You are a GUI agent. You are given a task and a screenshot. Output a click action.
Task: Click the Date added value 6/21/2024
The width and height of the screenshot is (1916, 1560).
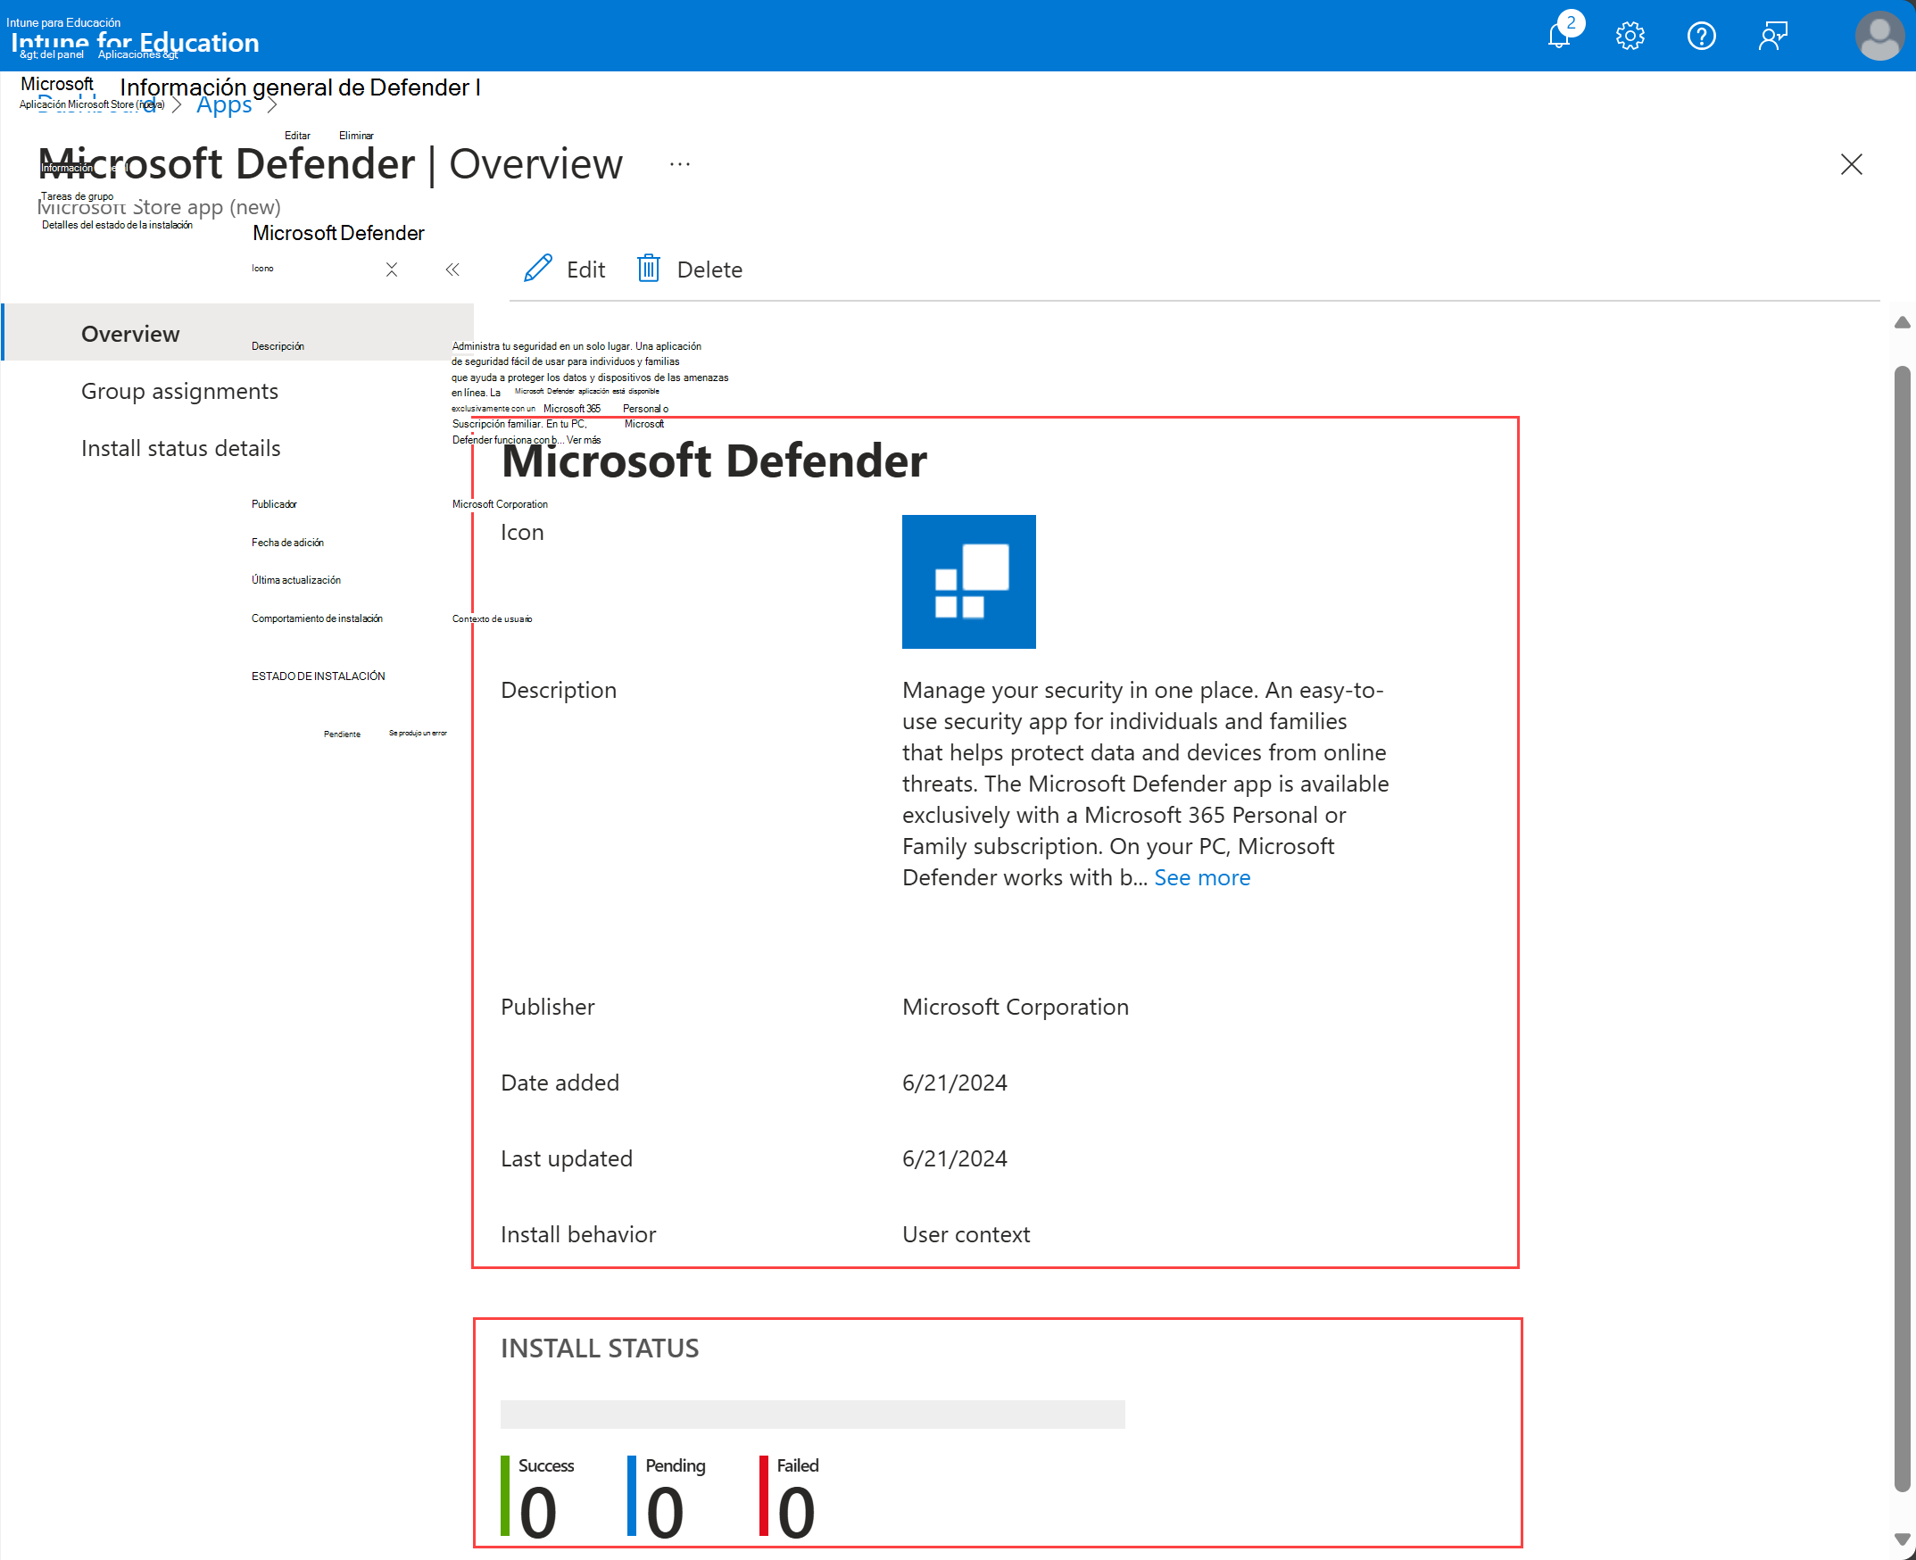click(954, 1083)
